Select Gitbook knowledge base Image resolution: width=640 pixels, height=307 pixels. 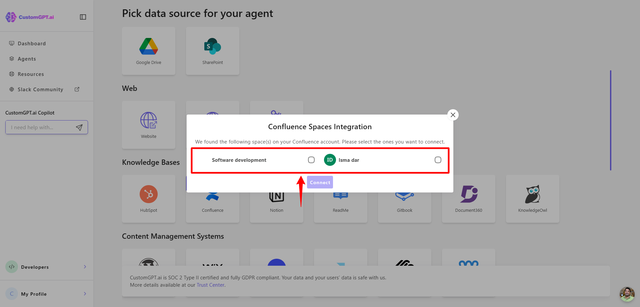[x=405, y=207]
